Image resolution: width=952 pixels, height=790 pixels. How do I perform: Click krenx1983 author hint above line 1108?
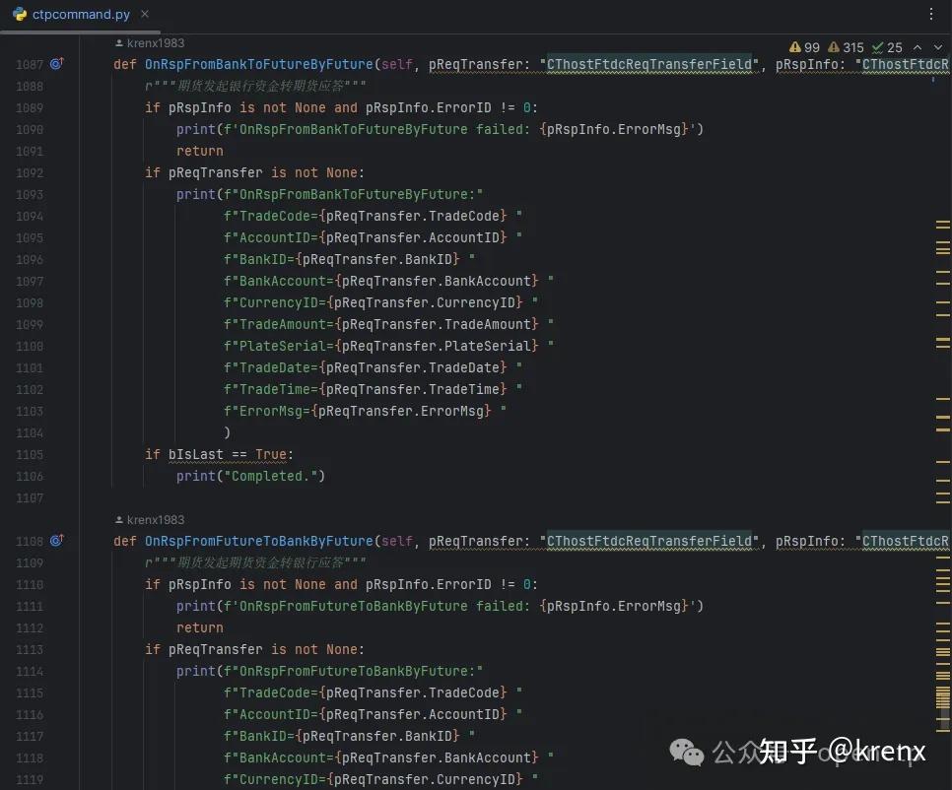pyautogui.click(x=150, y=520)
